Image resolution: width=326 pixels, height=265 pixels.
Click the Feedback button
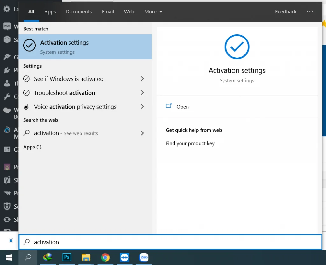tap(286, 11)
